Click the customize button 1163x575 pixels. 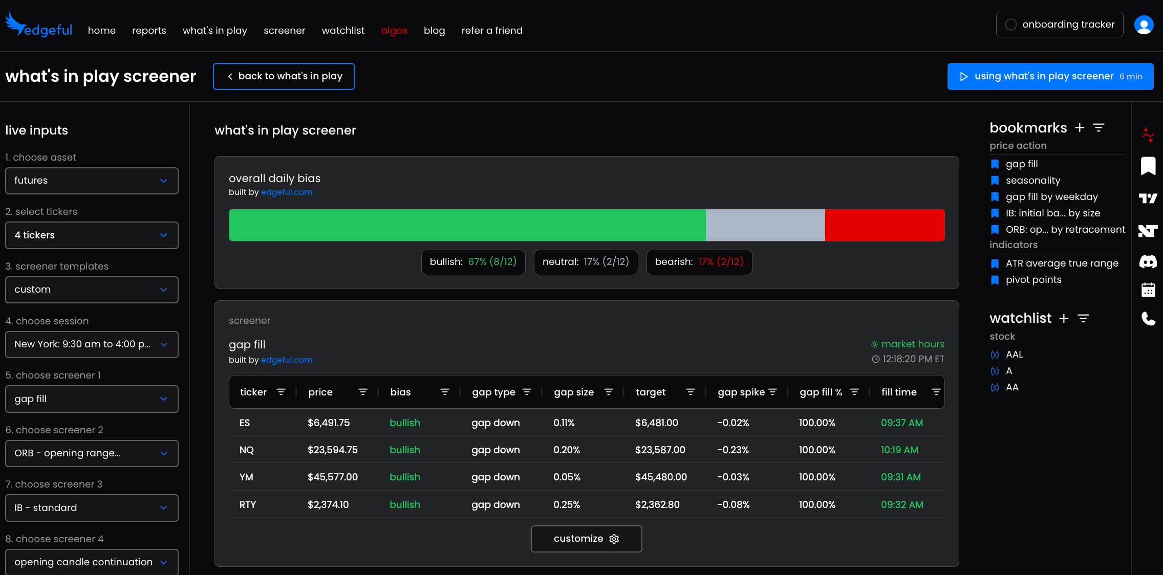[586, 539]
